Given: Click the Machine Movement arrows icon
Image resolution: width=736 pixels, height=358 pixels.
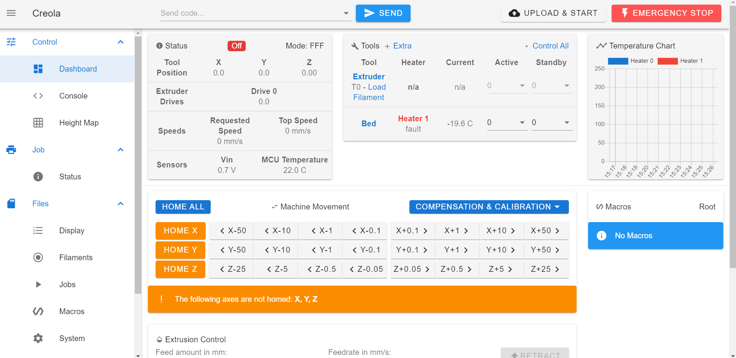Looking at the screenshot, I should coord(275,207).
